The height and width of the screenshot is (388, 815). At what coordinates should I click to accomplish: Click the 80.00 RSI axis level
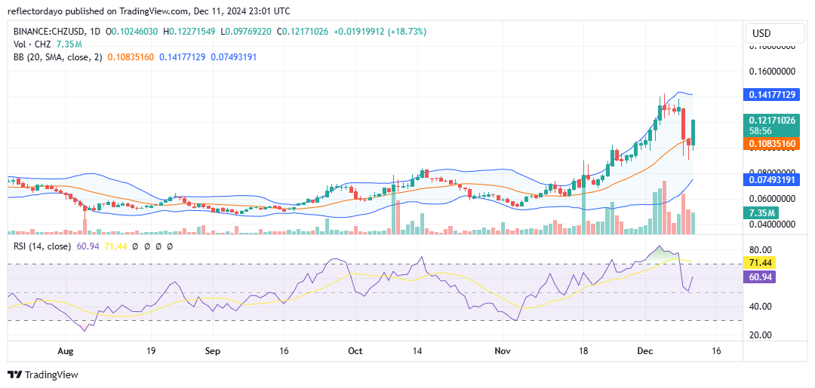pos(761,249)
